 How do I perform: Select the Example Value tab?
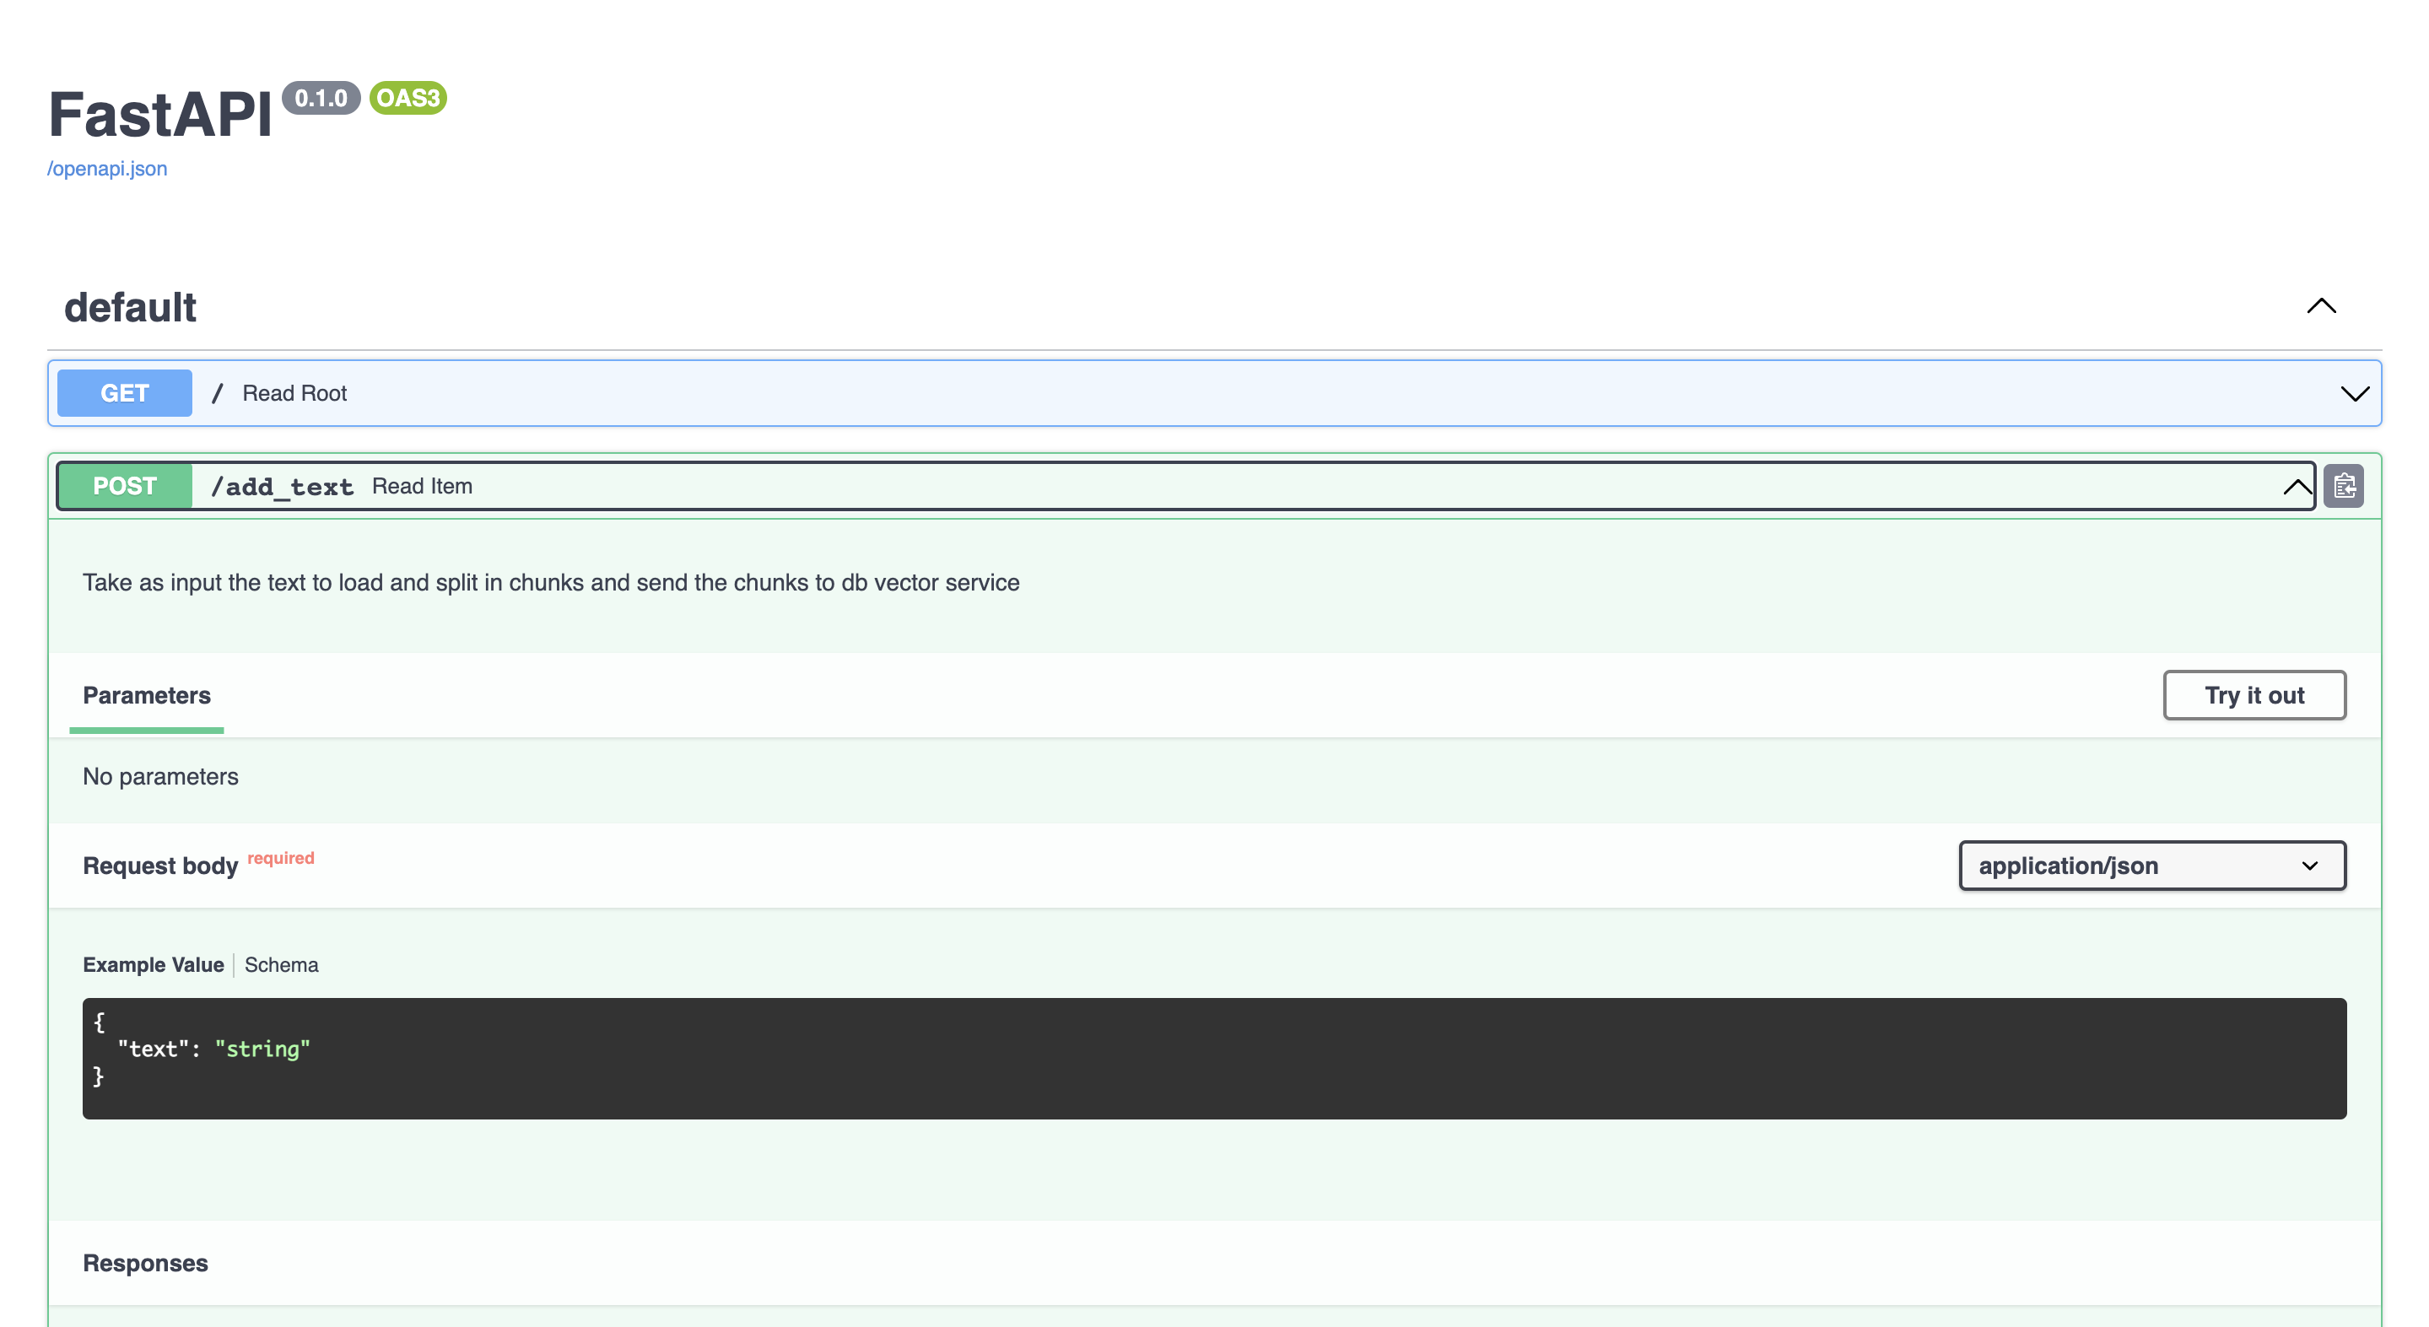pyautogui.click(x=153, y=965)
